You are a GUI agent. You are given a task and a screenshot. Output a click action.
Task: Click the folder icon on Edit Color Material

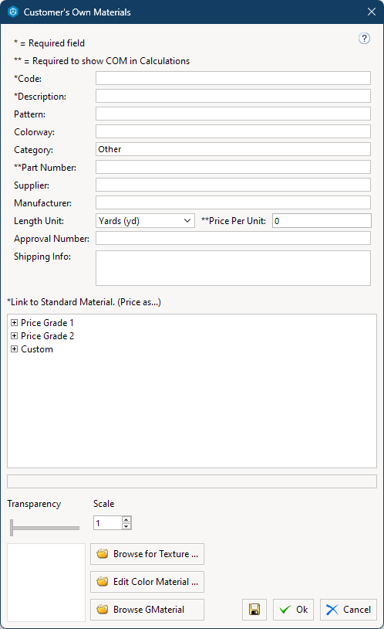103,581
